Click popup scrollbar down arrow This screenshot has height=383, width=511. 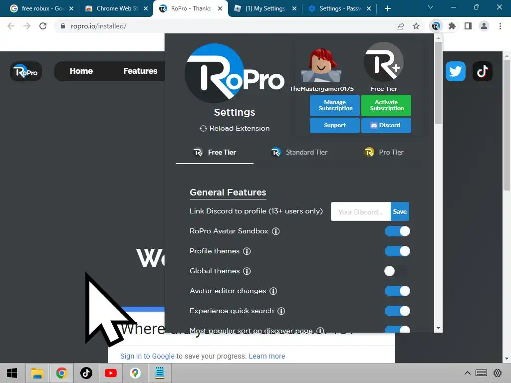point(438,328)
